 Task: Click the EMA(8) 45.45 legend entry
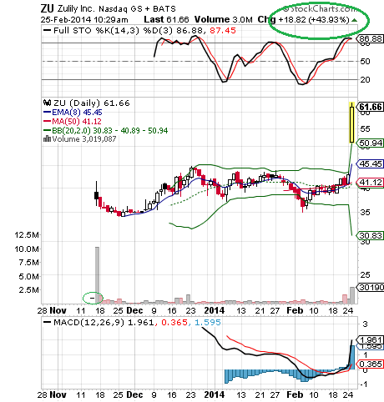point(73,113)
